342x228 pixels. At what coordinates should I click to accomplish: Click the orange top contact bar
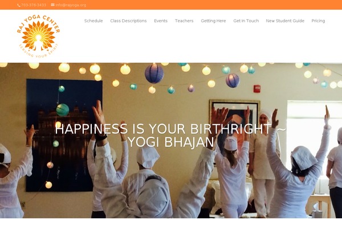171,5
